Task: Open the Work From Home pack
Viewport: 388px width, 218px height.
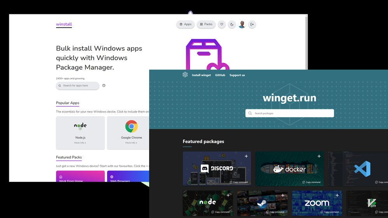Action: click(x=80, y=176)
